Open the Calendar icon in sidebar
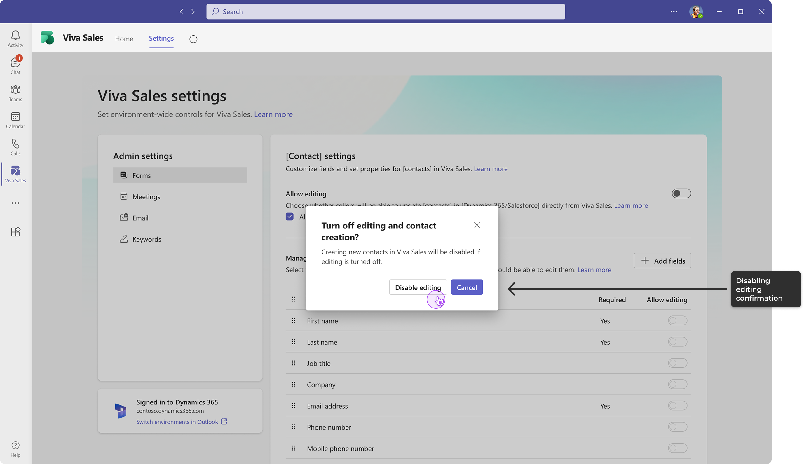Screen dimensions: 804x464 pos(15,120)
